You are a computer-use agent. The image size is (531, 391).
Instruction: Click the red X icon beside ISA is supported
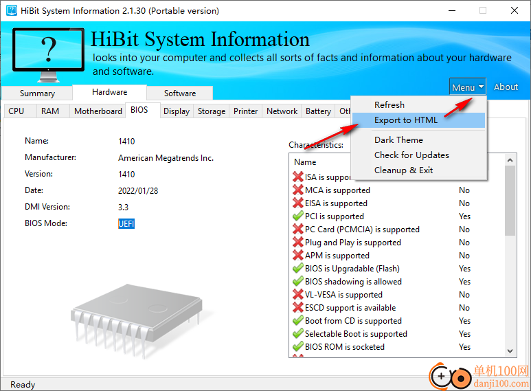click(x=297, y=177)
